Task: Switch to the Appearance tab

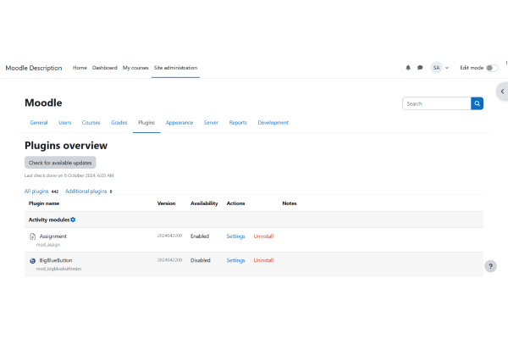Action: [x=179, y=123]
